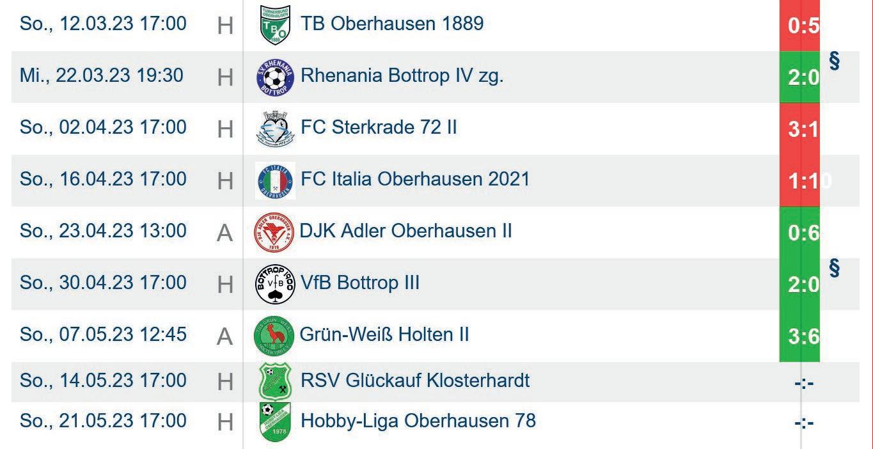Click the green 0:6 result against DJK Adler
This screenshot has width=873, height=449.
799,233
